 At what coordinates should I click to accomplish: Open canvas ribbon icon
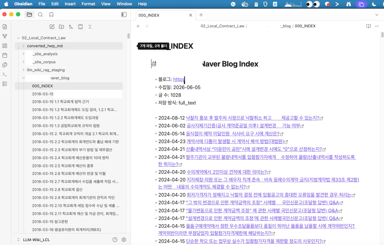click(x=5, y=46)
